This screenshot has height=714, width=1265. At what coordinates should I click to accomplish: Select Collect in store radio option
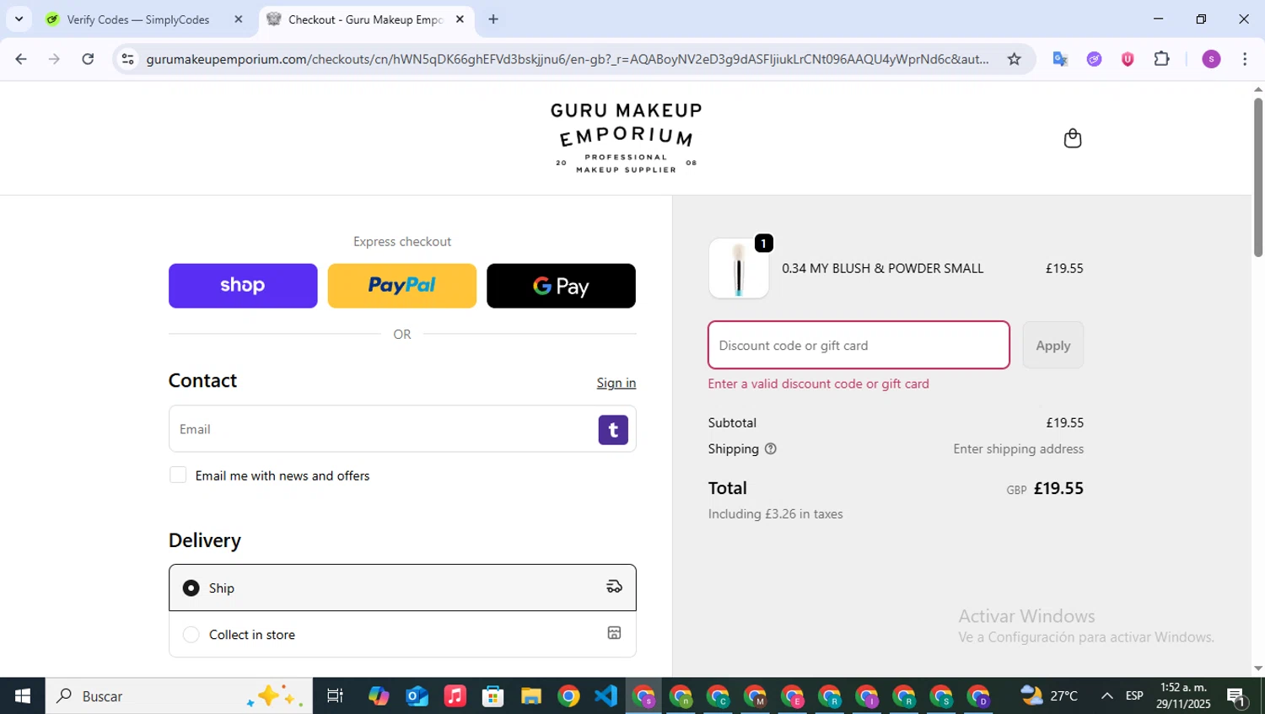pyautogui.click(x=191, y=635)
